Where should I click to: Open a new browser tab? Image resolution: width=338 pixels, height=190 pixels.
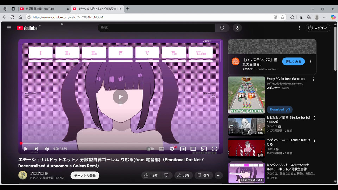128,9
